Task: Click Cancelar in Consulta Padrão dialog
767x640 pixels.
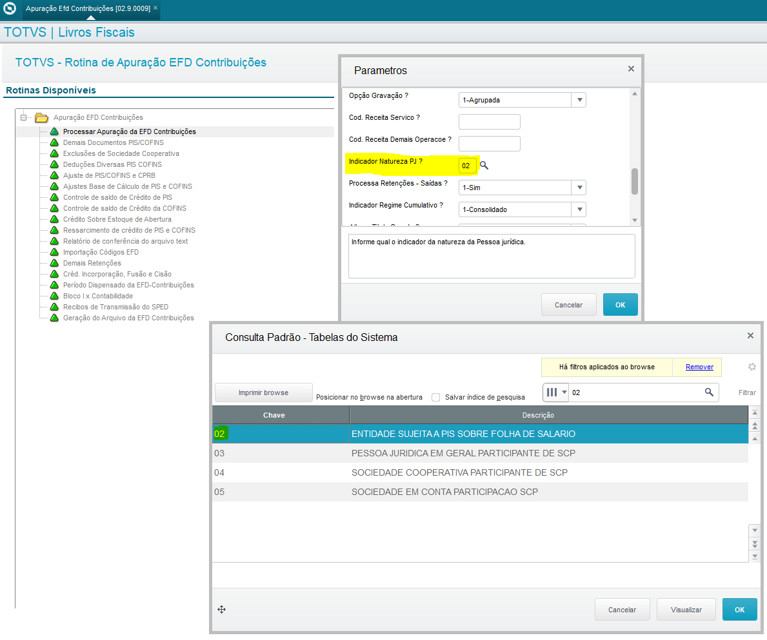Action: (623, 609)
